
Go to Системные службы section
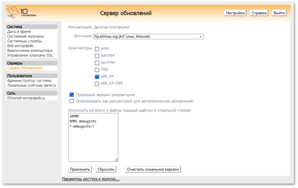24,41
